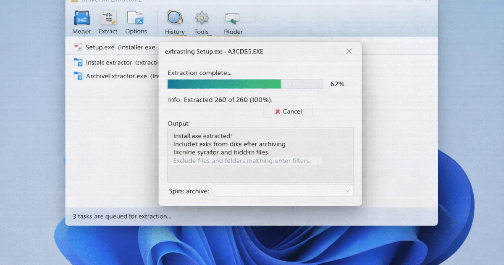Click the Phoder toolbar icon

pos(232,19)
